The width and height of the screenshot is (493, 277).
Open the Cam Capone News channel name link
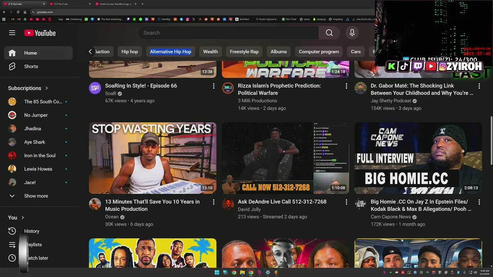pyautogui.click(x=391, y=217)
